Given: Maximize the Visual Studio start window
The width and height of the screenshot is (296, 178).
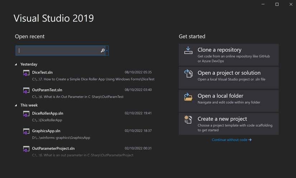Looking at the screenshot, I should [x=277, y=4].
